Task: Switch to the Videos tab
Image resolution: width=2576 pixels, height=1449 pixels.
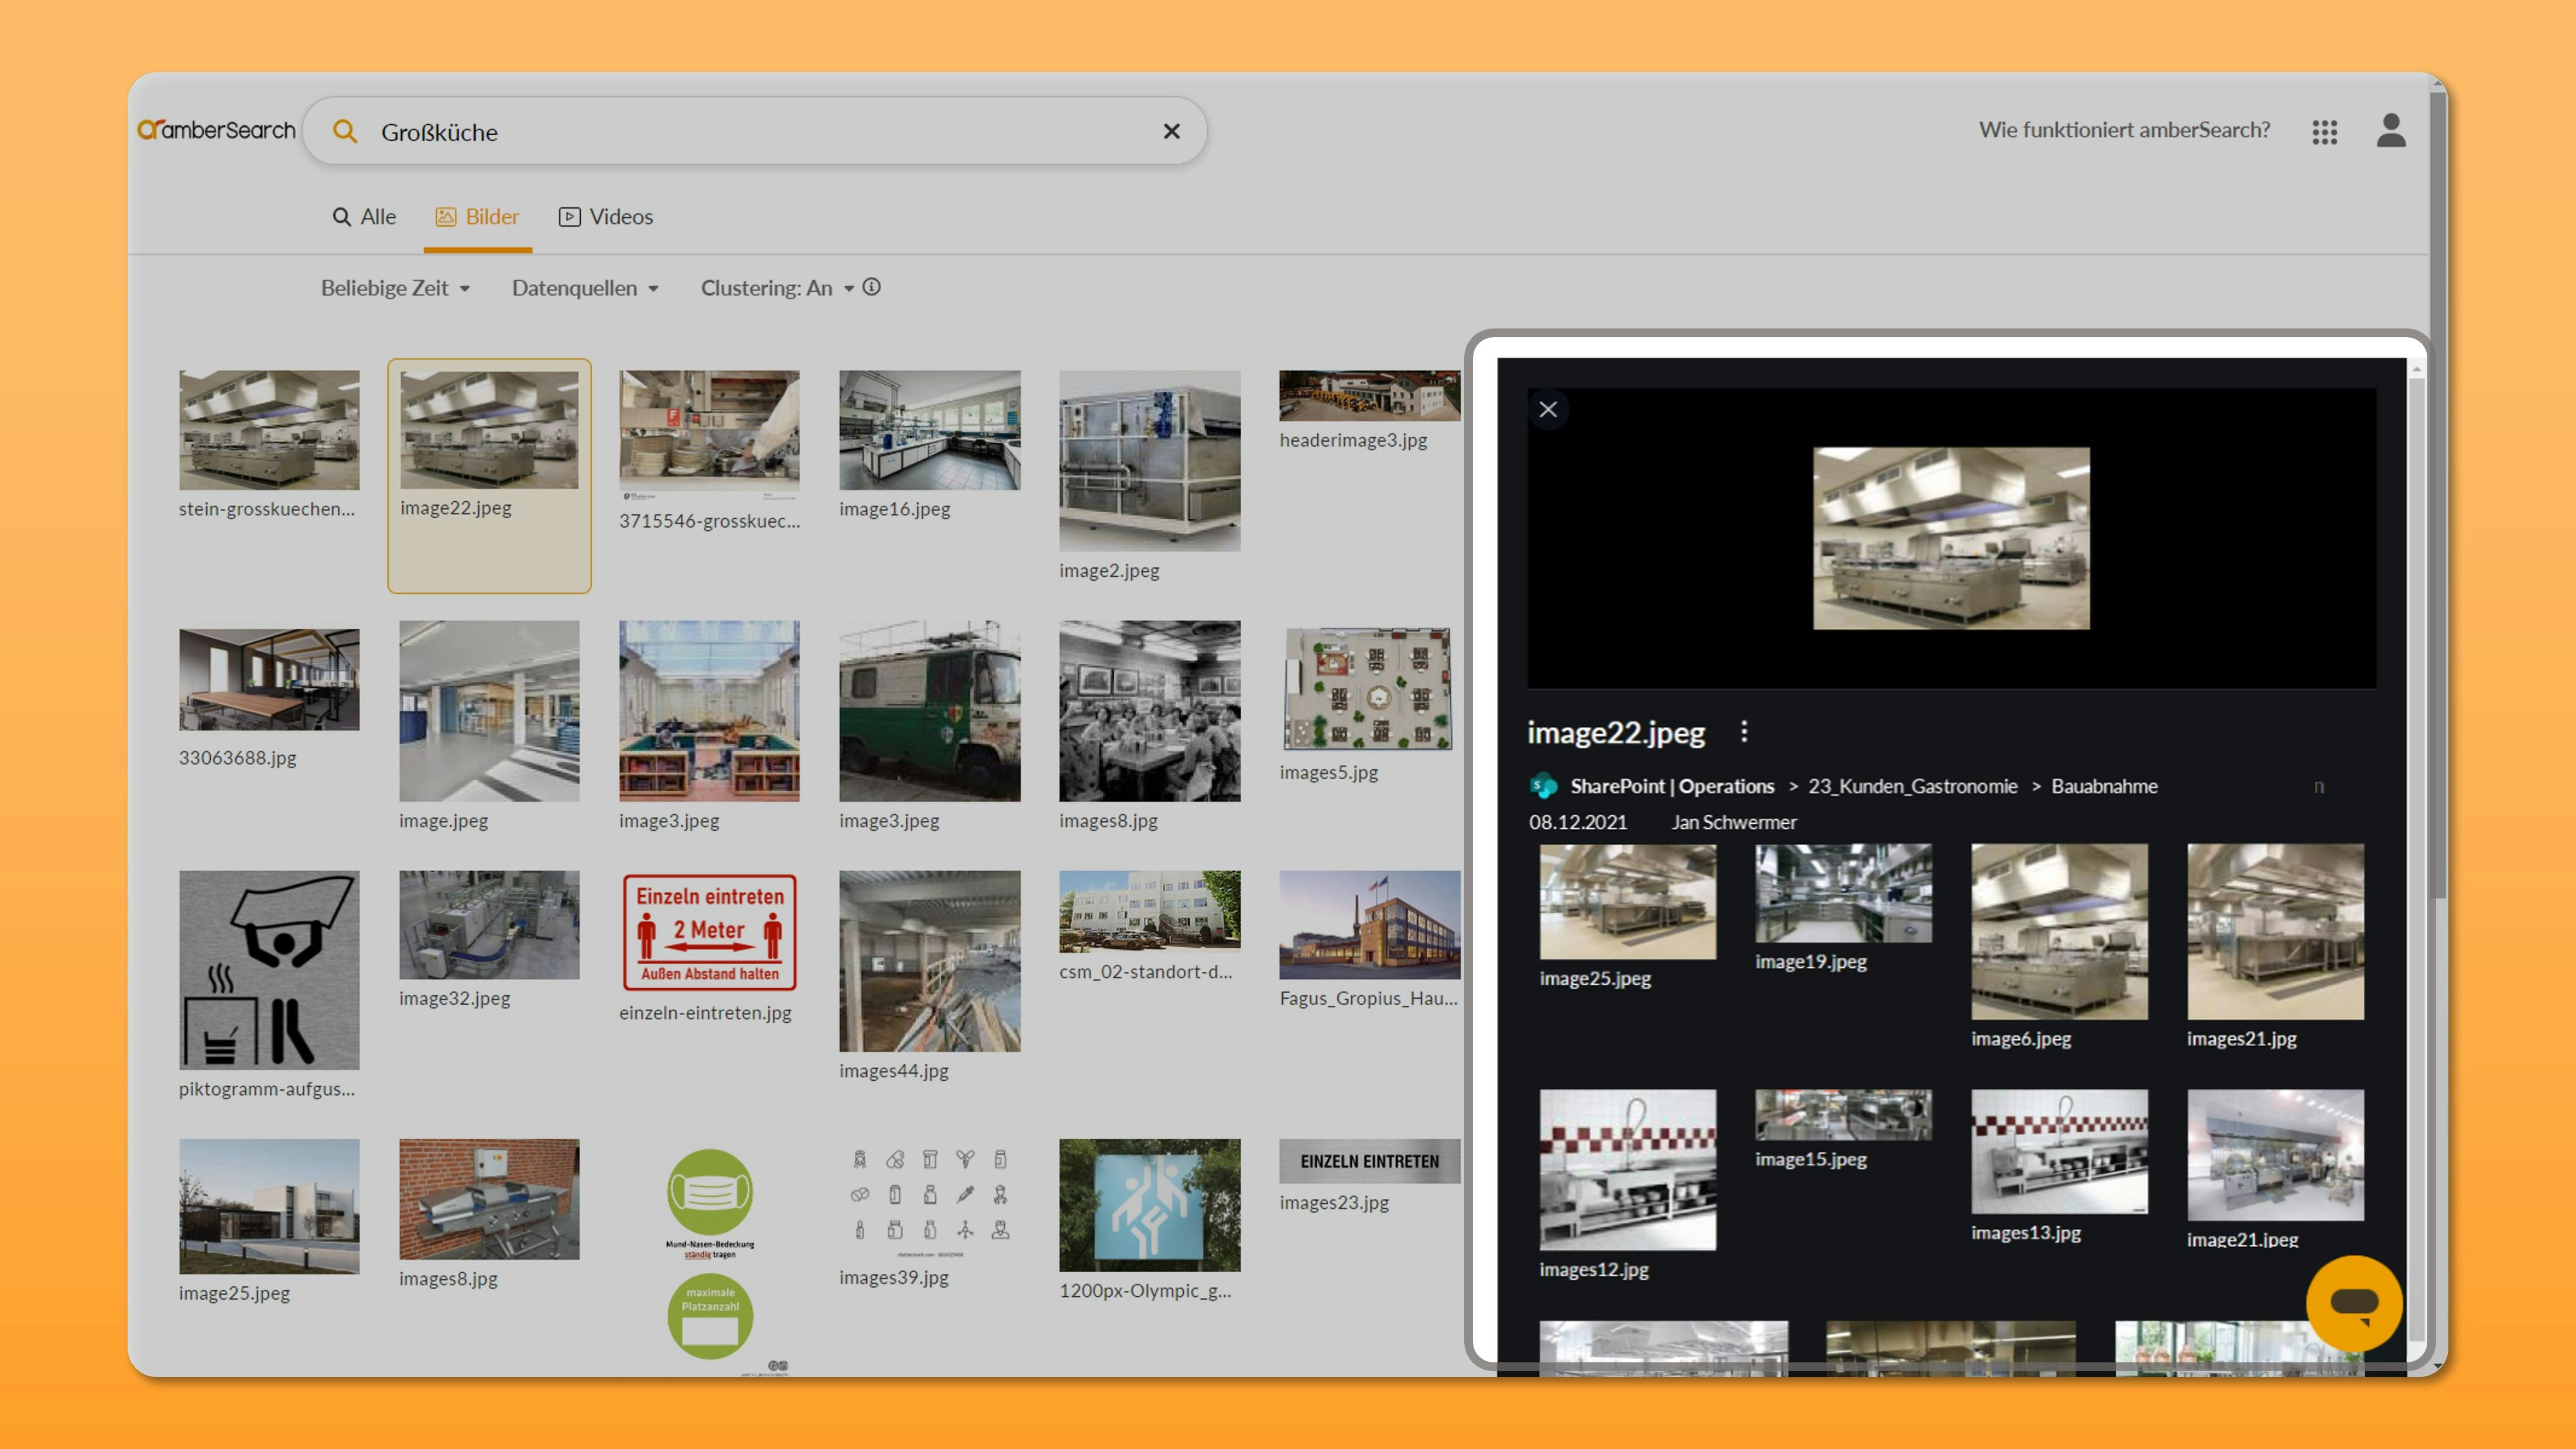Action: point(606,217)
